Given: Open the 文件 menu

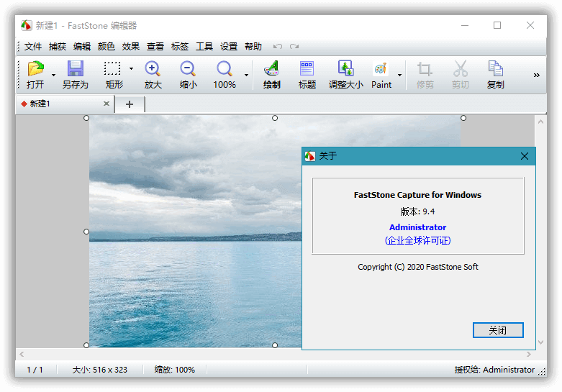Looking at the screenshot, I should 33,46.
